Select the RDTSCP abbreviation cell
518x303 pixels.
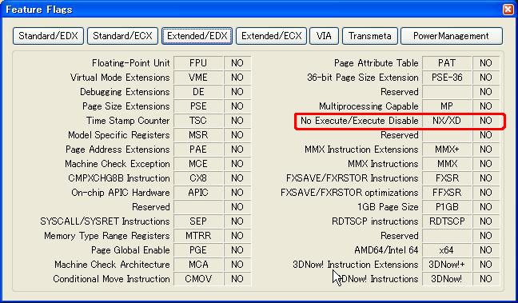(447, 221)
